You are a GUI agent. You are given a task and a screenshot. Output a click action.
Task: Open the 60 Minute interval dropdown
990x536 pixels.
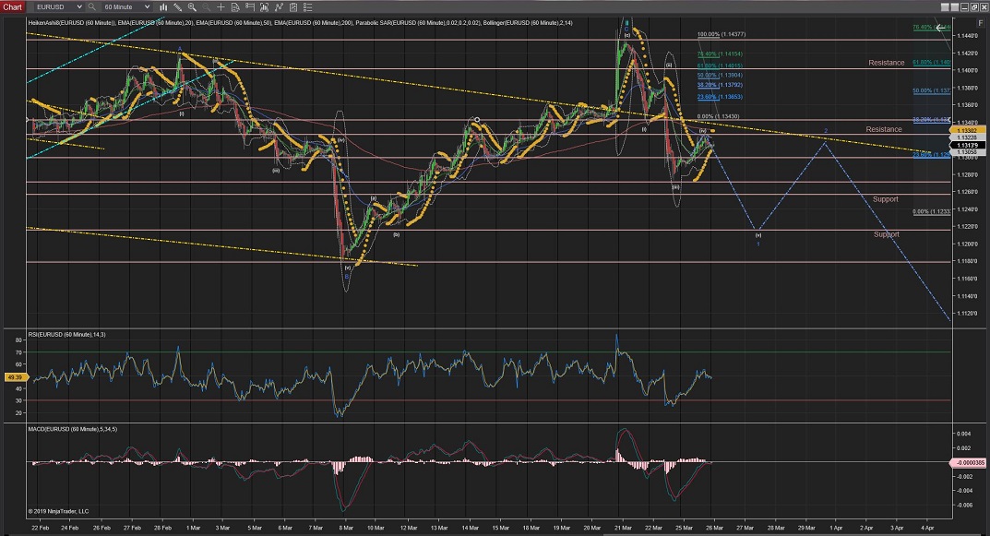click(127, 7)
